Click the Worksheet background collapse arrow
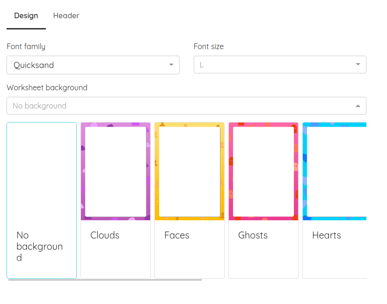 [358, 105]
